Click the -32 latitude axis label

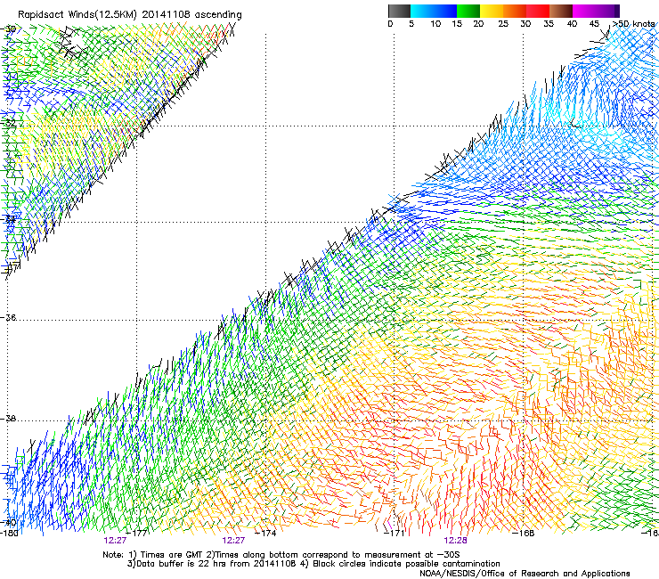click(9, 123)
